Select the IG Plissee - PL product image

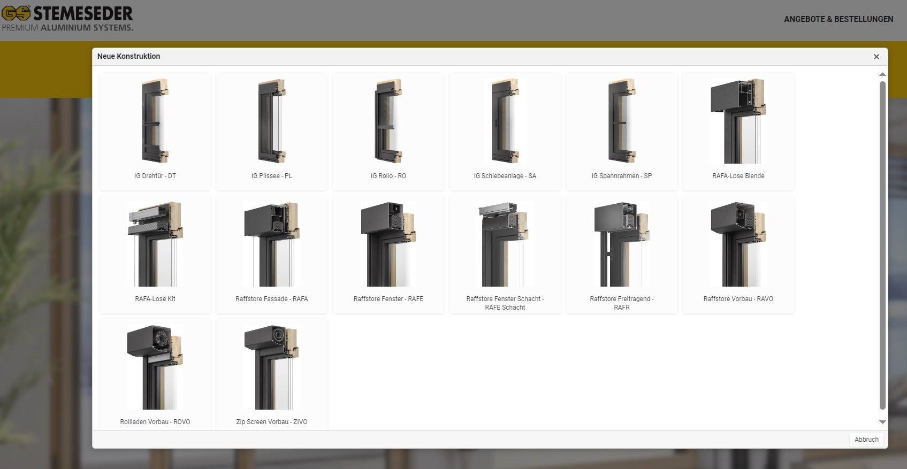pyautogui.click(x=272, y=121)
